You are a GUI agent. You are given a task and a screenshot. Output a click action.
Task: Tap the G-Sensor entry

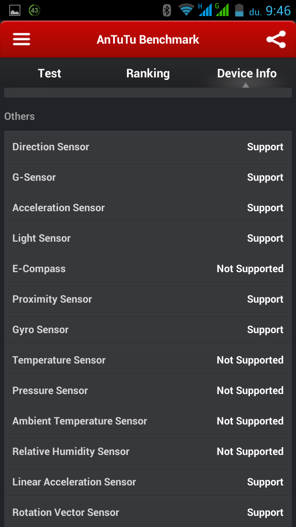coord(148,177)
